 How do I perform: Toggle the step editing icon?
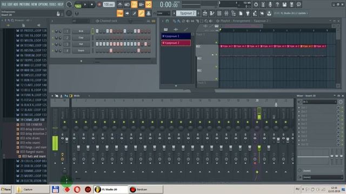(x=134, y=13)
